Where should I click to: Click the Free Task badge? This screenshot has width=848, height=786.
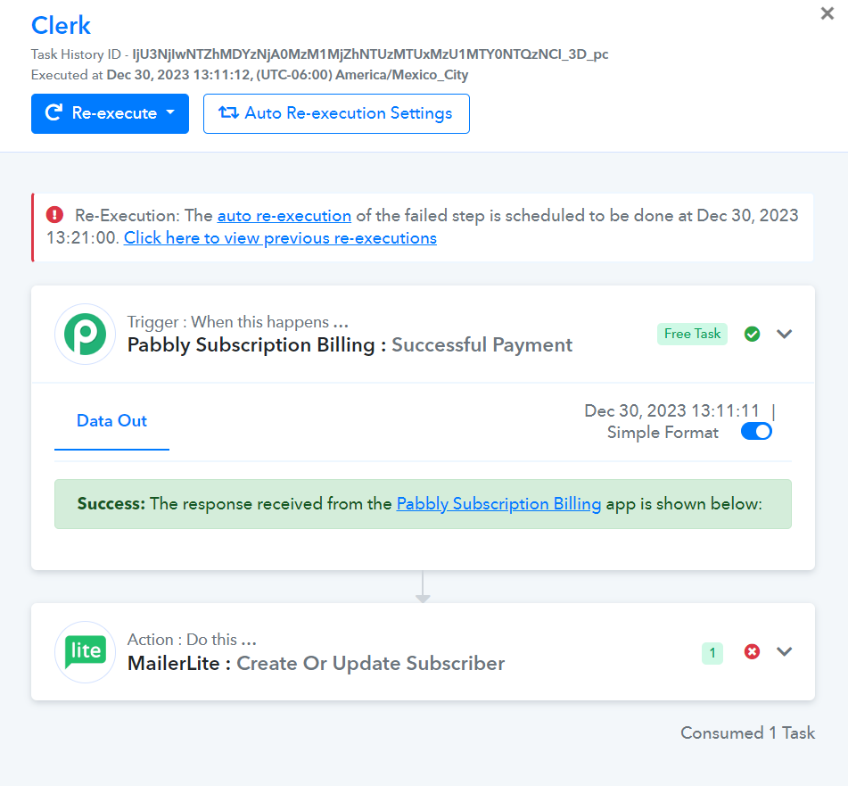692,334
